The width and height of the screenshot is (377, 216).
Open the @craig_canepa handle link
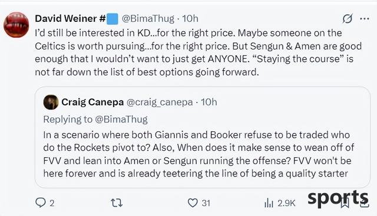pyautogui.click(x=160, y=102)
